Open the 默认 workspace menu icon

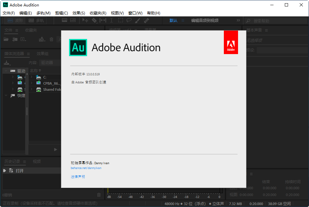pos(183,21)
